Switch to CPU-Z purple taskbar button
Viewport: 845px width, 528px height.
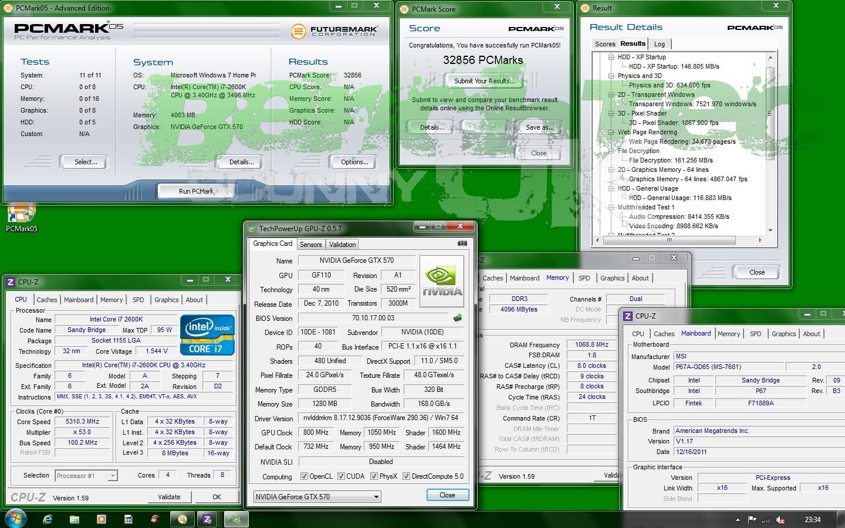[207, 519]
